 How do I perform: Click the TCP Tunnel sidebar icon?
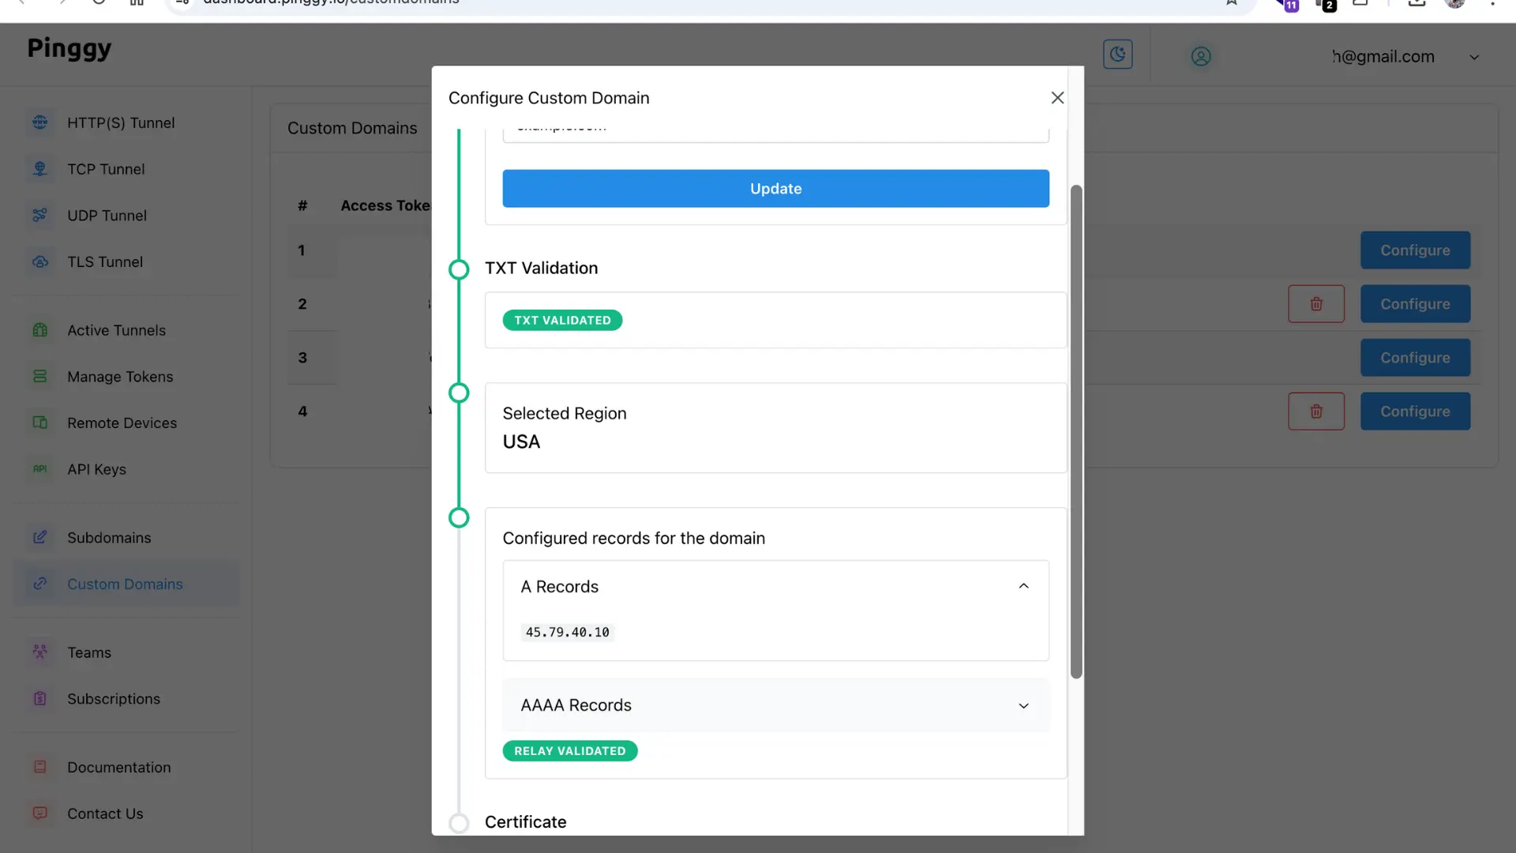coord(40,169)
